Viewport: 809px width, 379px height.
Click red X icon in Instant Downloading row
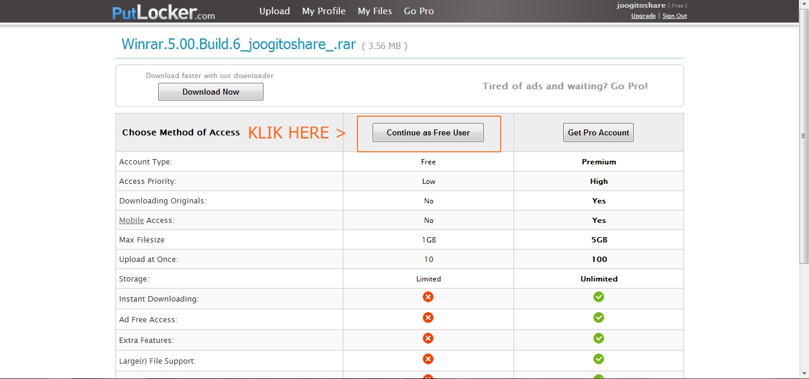[x=428, y=297]
